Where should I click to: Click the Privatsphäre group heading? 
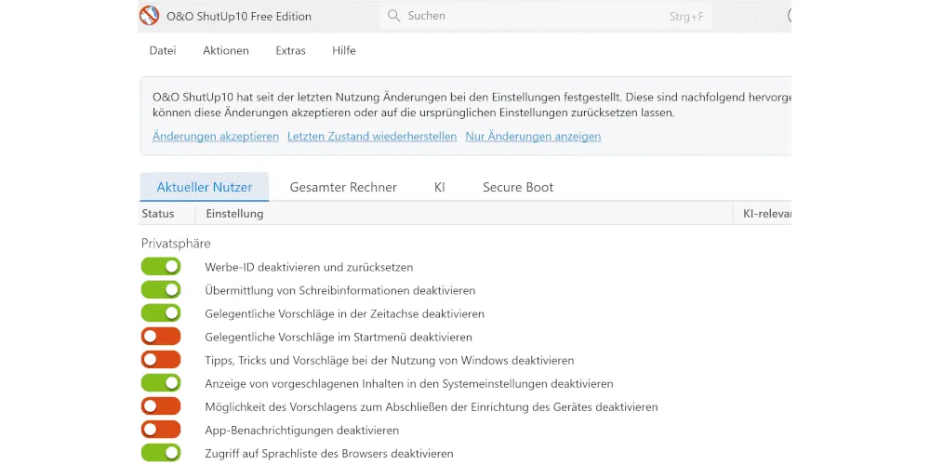click(176, 244)
